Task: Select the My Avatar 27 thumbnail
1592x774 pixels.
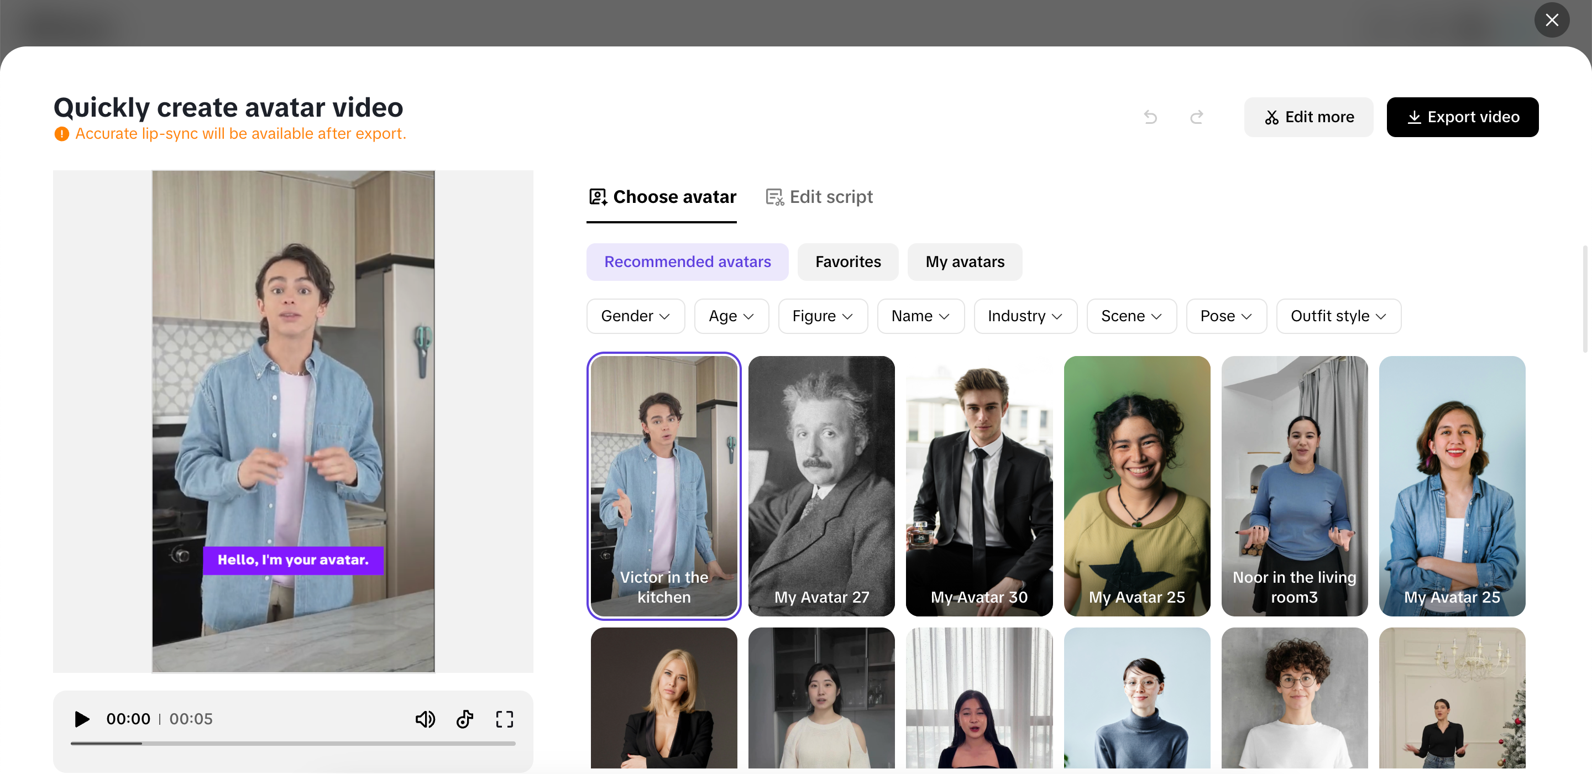Action: pos(821,485)
